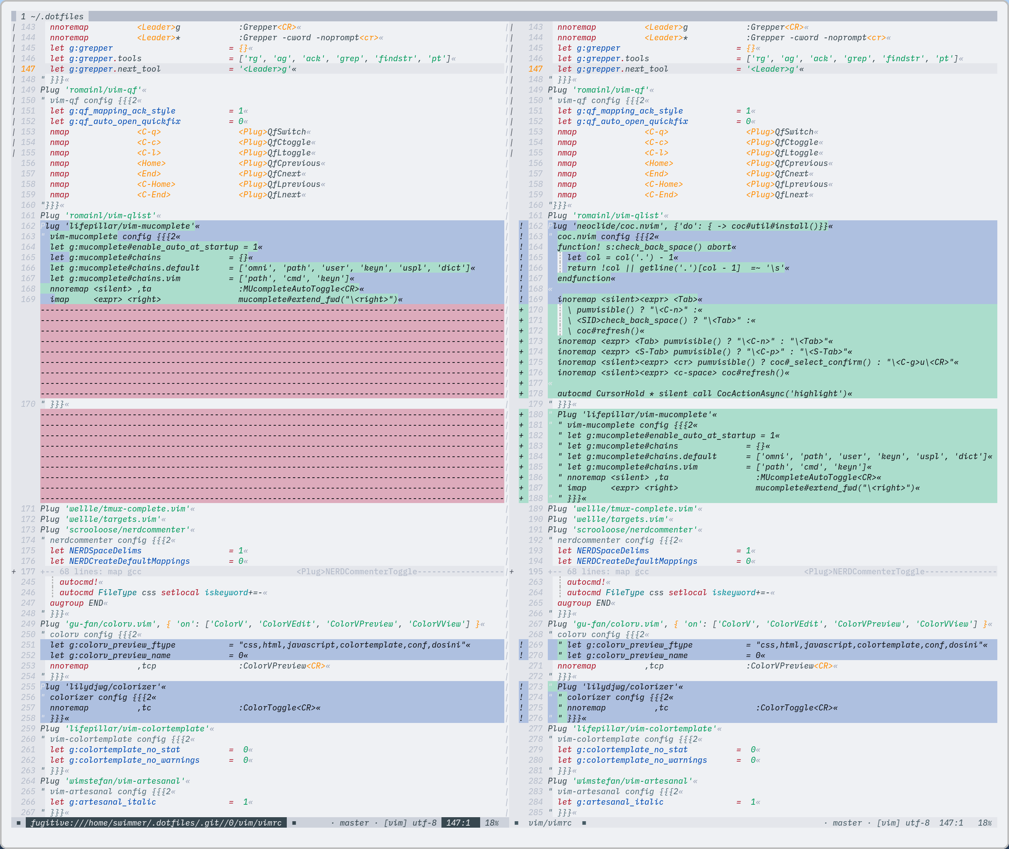The height and width of the screenshot is (849, 1009).
Task: Click line 251 'let g:colorv_preview_ftype'
Action: coord(272,645)
